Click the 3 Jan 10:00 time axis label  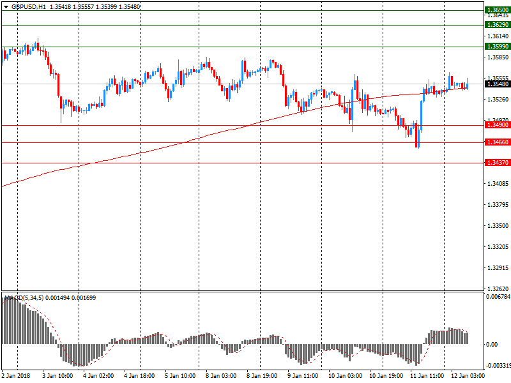(57, 375)
